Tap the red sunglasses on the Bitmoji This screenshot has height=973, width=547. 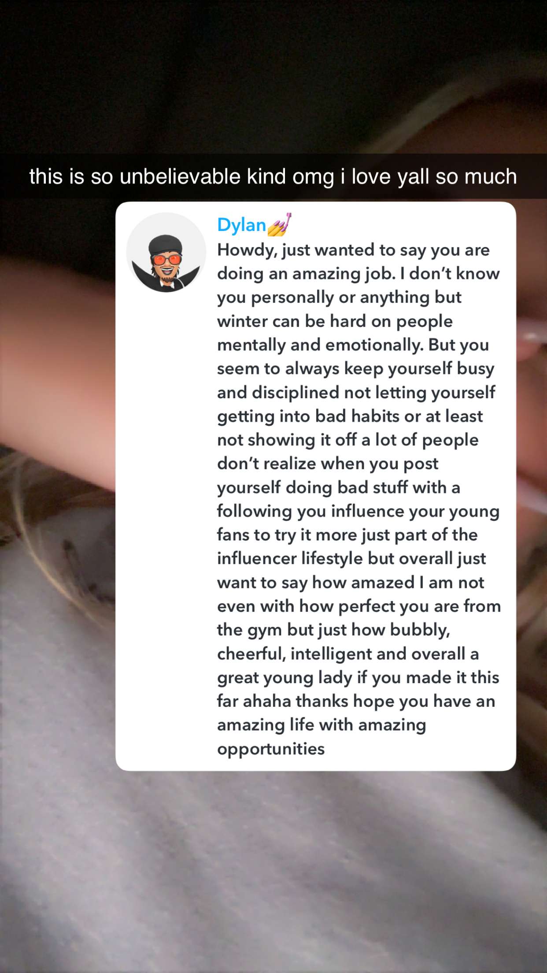coord(166,260)
